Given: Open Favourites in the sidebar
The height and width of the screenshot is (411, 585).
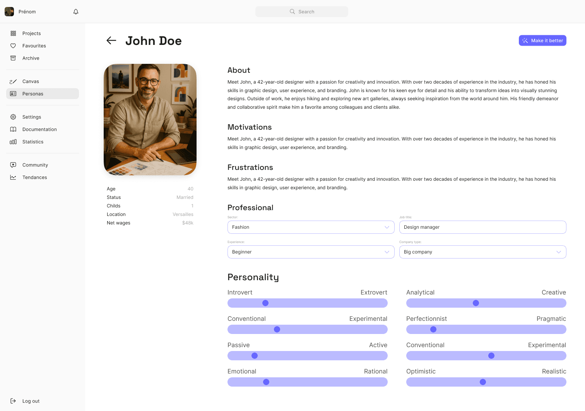Looking at the screenshot, I should tap(43, 46).
